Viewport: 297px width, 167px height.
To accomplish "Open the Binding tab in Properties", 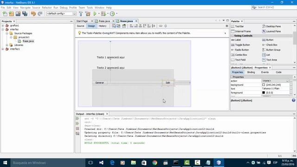I will click(x=251, y=72).
